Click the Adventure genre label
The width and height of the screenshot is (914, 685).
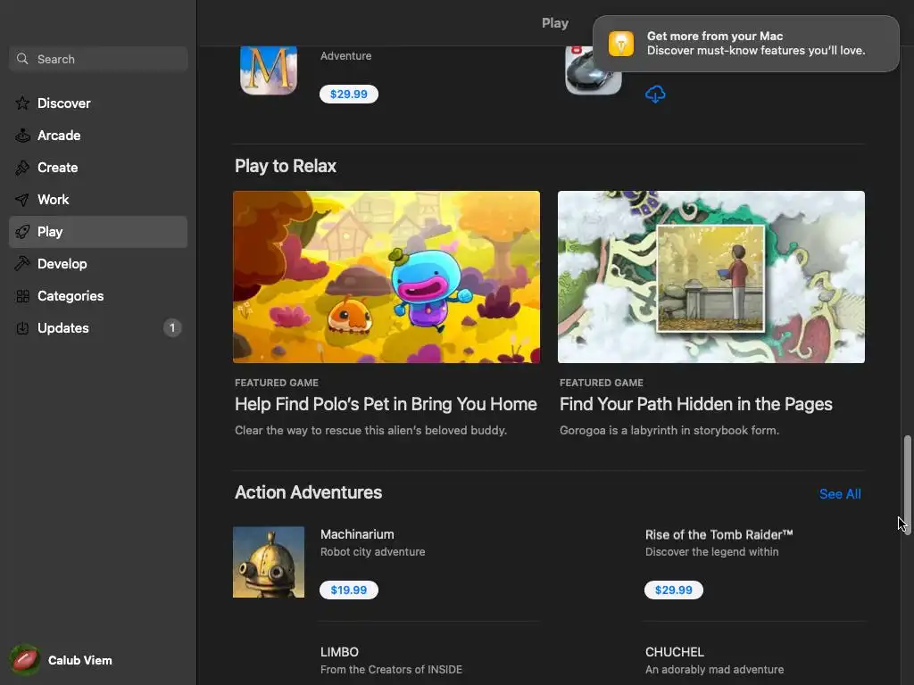[x=345, y=56]
